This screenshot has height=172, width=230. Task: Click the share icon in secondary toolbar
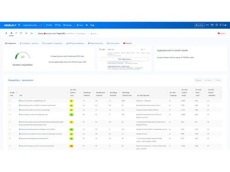32,33
